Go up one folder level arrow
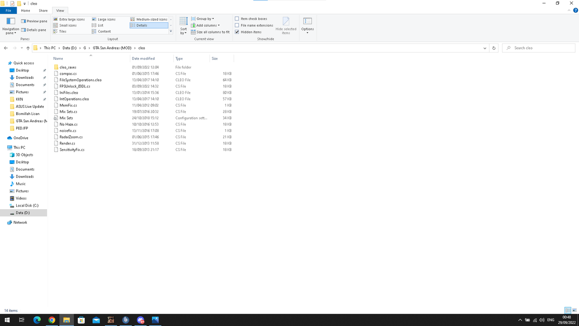Screen dimensions: 579x326 coord(28,48)
